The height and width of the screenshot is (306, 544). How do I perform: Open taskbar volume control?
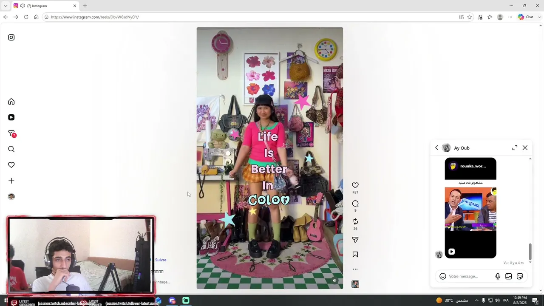click(497, 300)
